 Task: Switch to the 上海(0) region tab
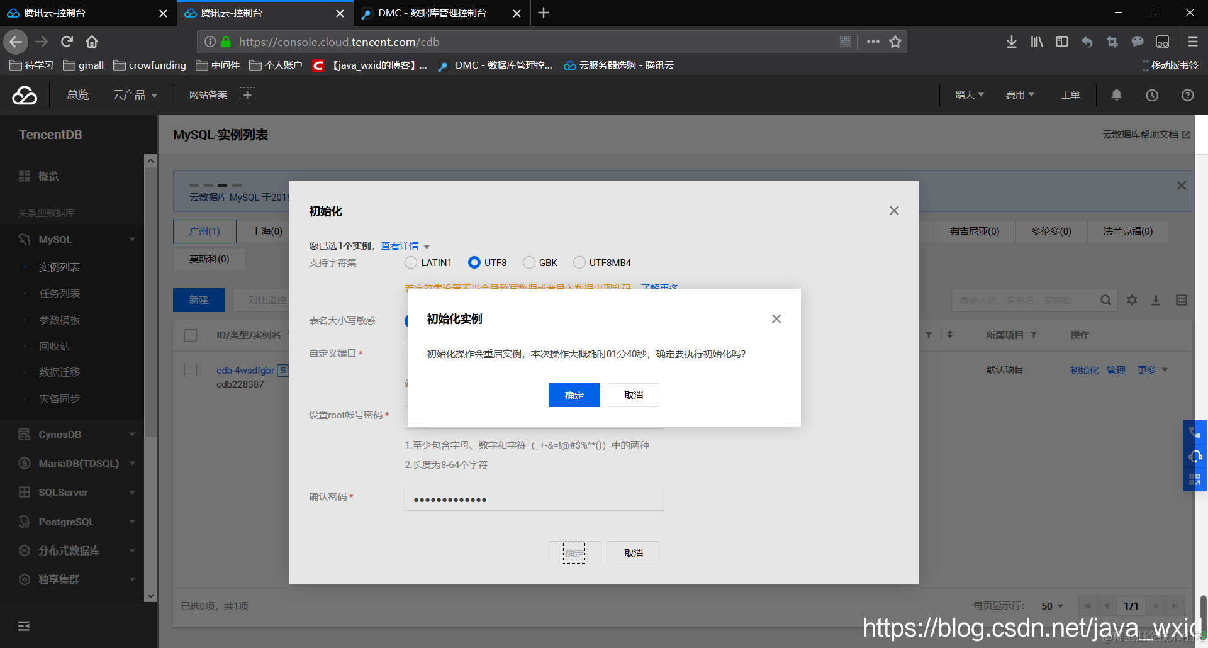tap(267, 232)
